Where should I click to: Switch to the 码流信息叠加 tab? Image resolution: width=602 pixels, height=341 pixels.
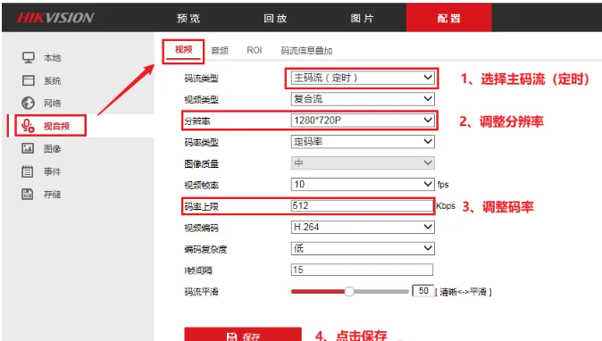pos(306,50)
